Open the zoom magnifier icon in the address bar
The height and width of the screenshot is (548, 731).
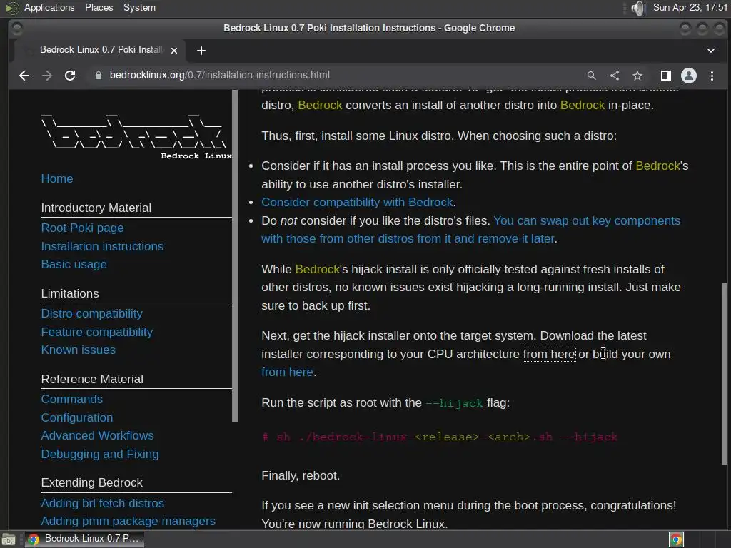click(x=592, y=76)
